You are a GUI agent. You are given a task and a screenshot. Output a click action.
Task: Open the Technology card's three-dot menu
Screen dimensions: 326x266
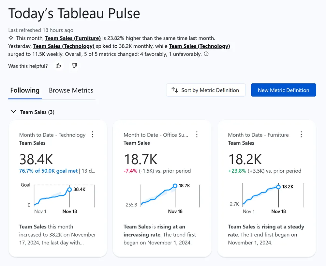(x=93, y=134)
